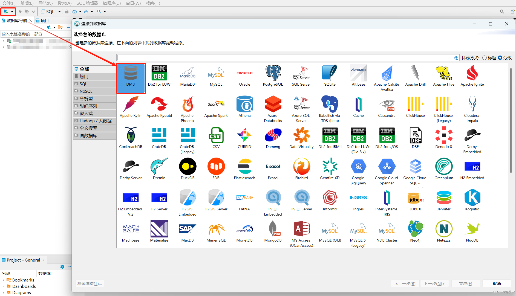Expand the second database connection node
This screenshot has width=516, height=296.
point(3,47)
